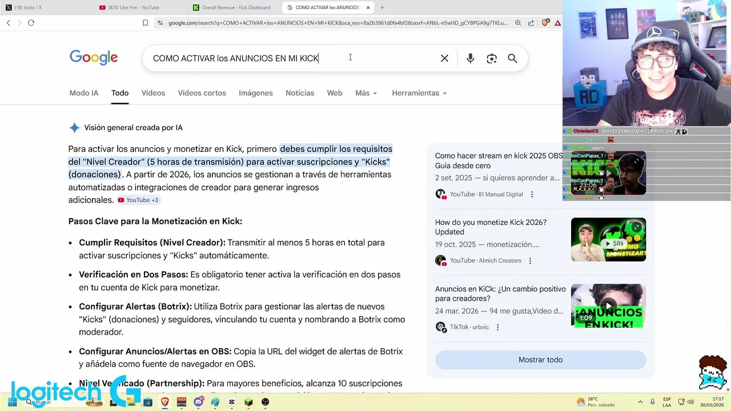
Task: Open options for Almich Creators video result
Action: [x=530, y=260]
